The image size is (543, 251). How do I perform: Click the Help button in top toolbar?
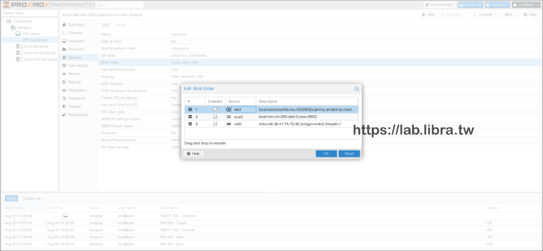click(x=530, y=15)
